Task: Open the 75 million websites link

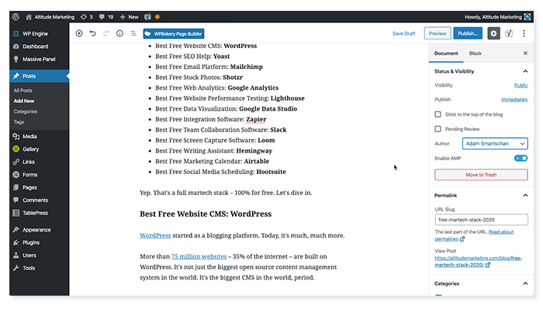Action: 199,256
